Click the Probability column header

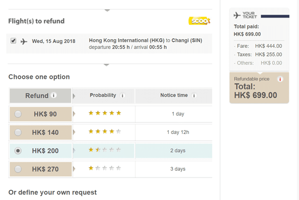[x=103, y=95]
